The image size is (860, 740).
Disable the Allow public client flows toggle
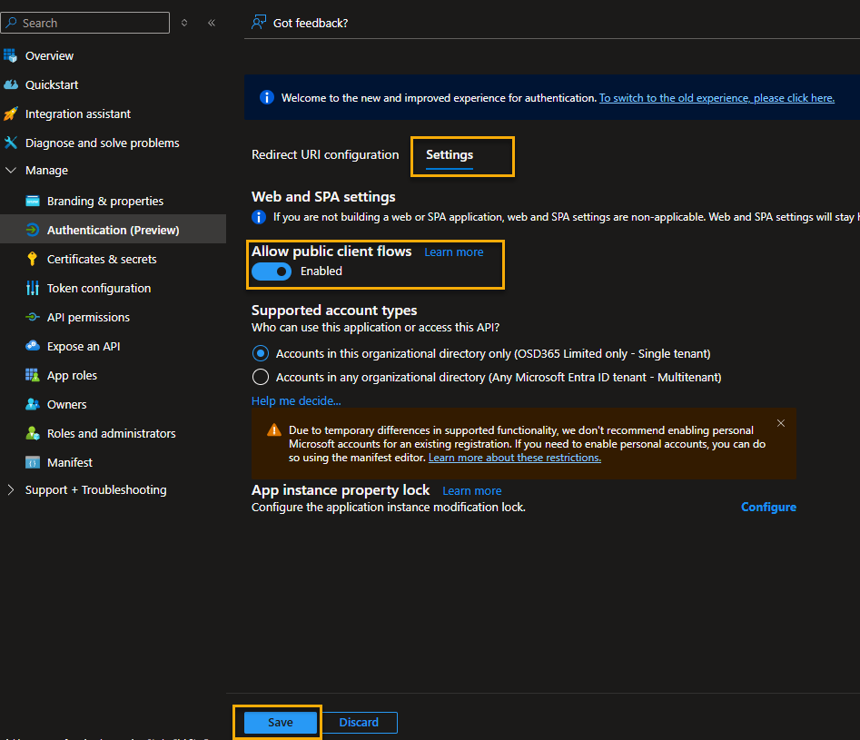tap(272, 271)
